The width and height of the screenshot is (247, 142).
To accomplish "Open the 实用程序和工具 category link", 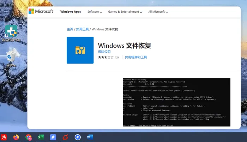I will [136, 57].
